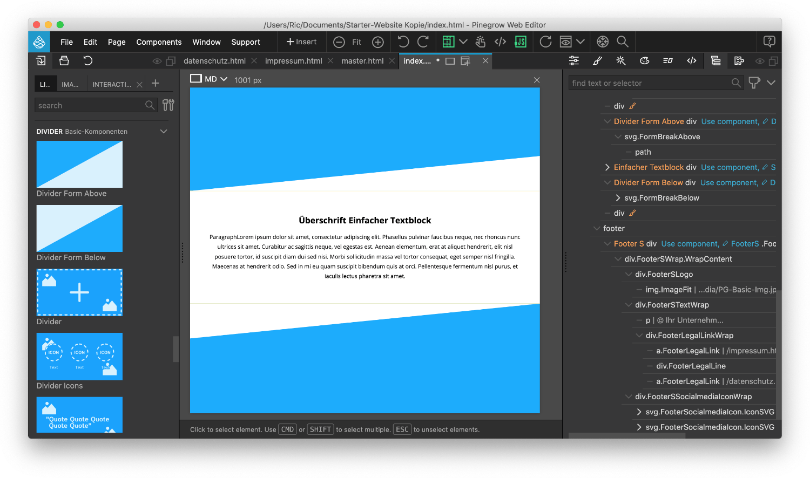Open the MD device size dropdown

[209, 79]
